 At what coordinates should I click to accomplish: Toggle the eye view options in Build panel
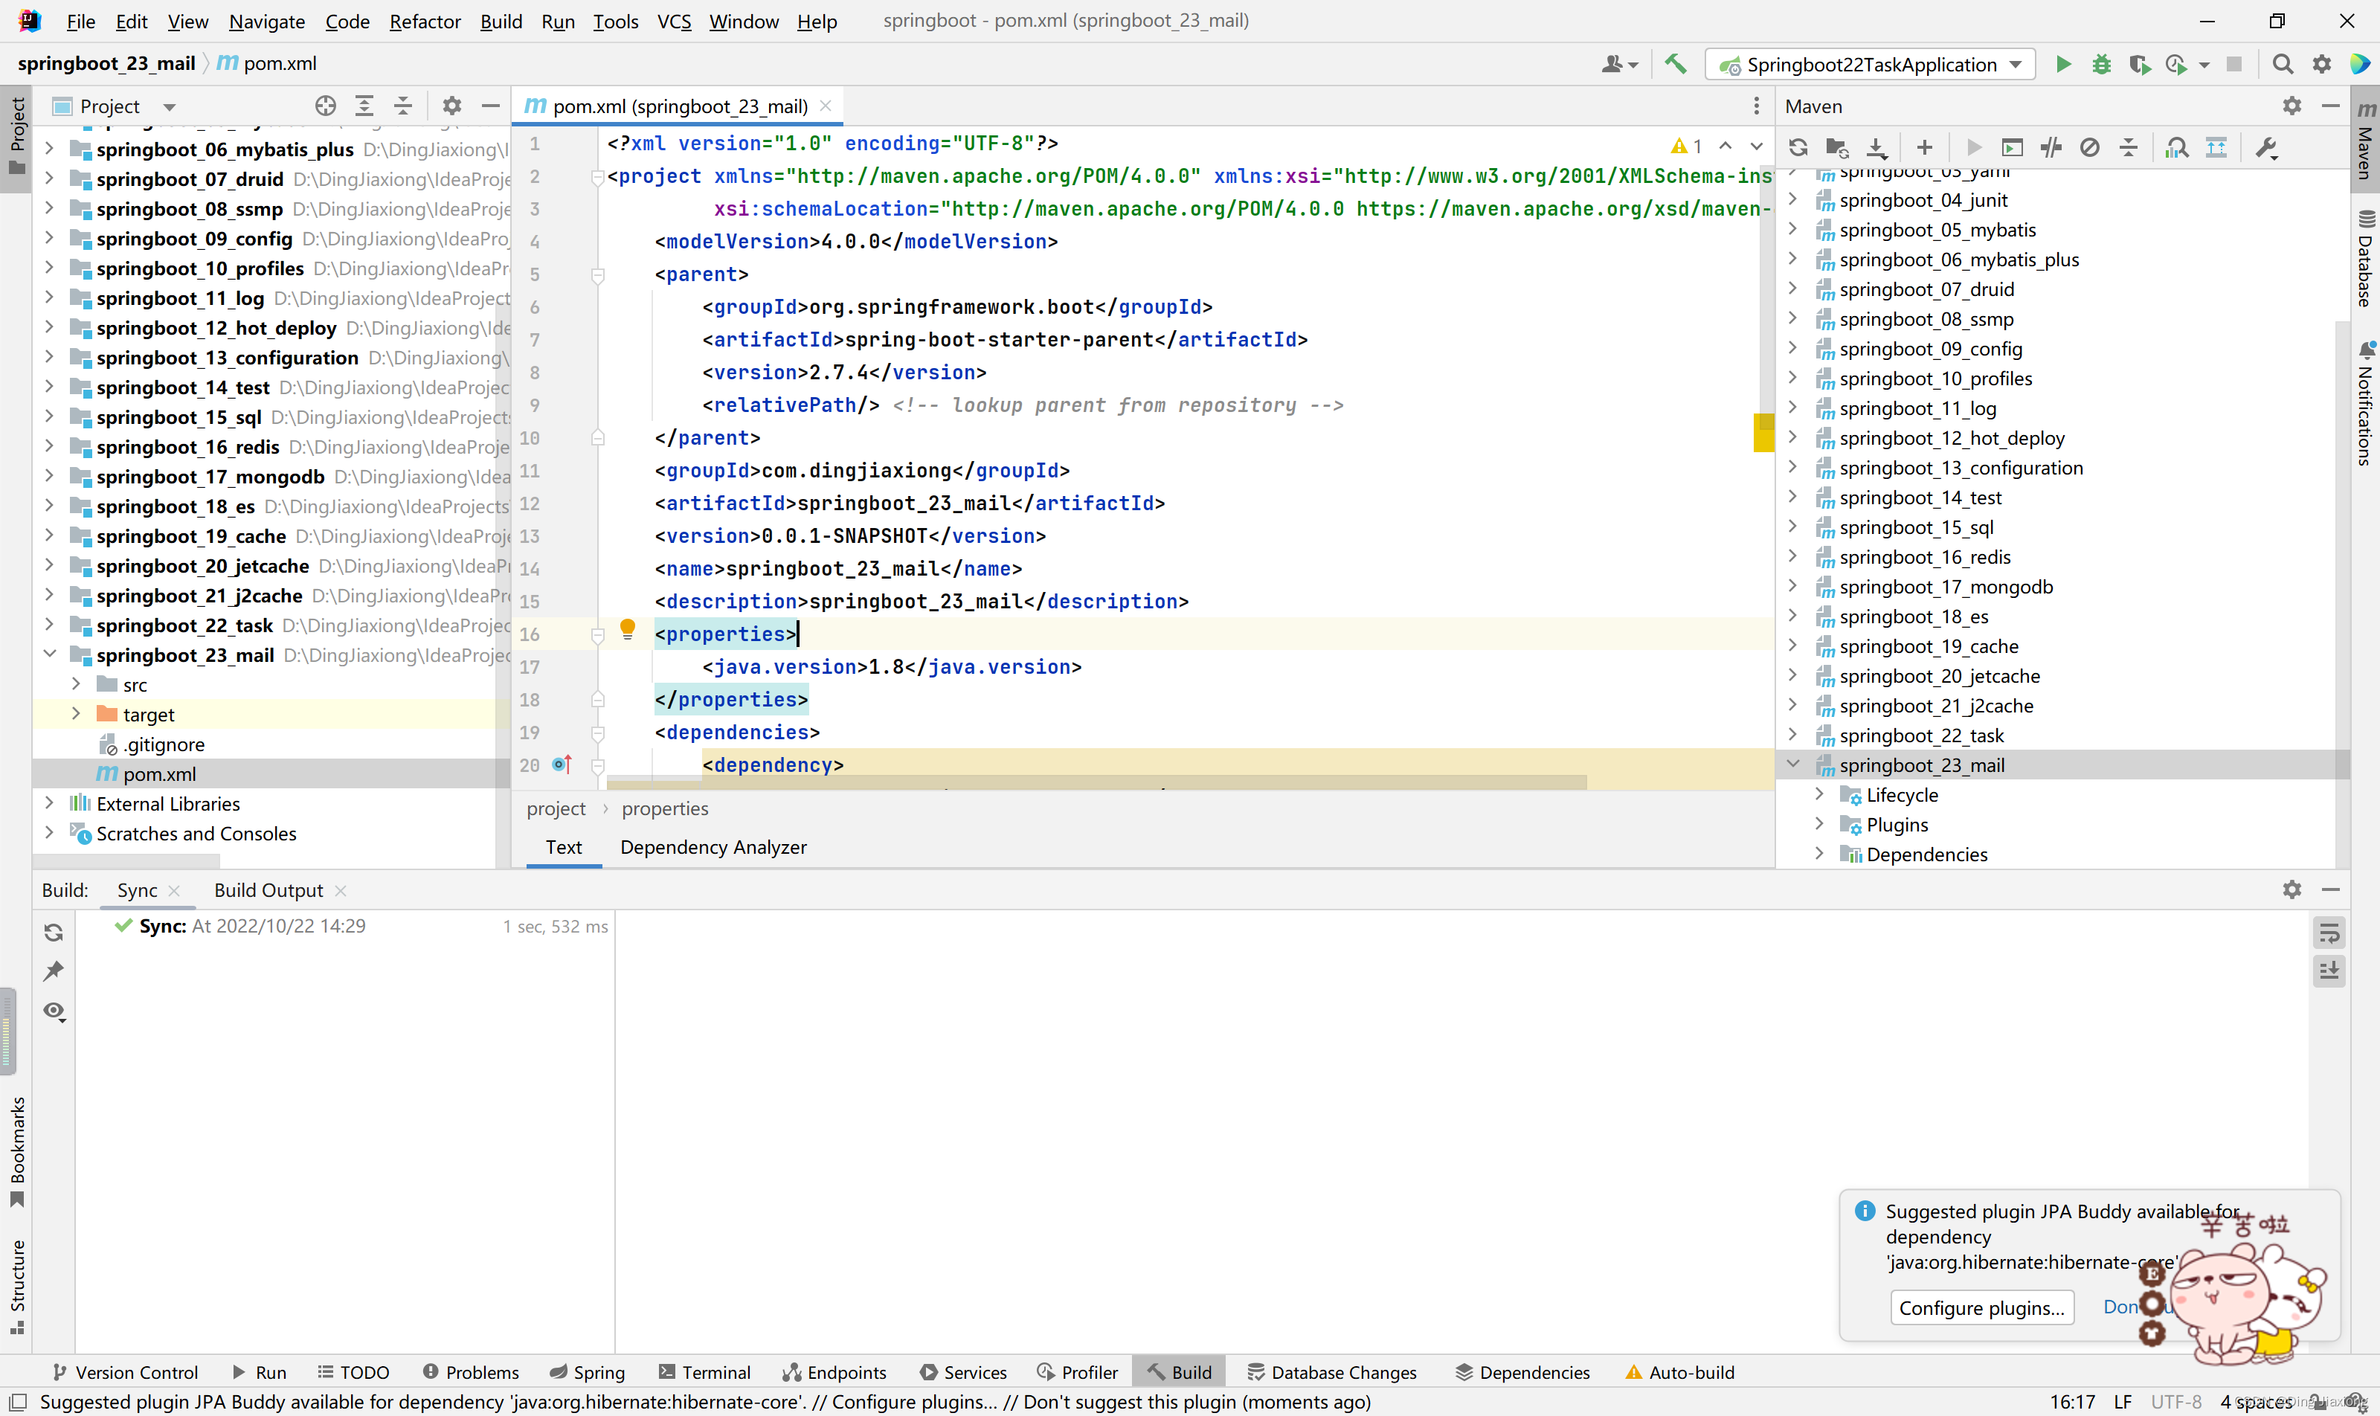[x=54, y=1011]
